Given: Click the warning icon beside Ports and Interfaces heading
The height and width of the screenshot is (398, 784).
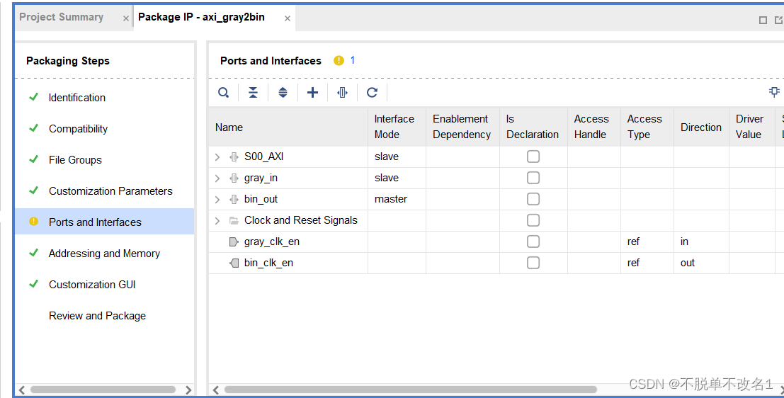Looking at the screenshot, I should point(339,60).
